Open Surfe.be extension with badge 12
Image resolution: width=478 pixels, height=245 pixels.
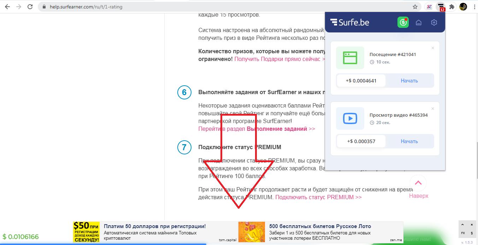[x=441, y=7]
